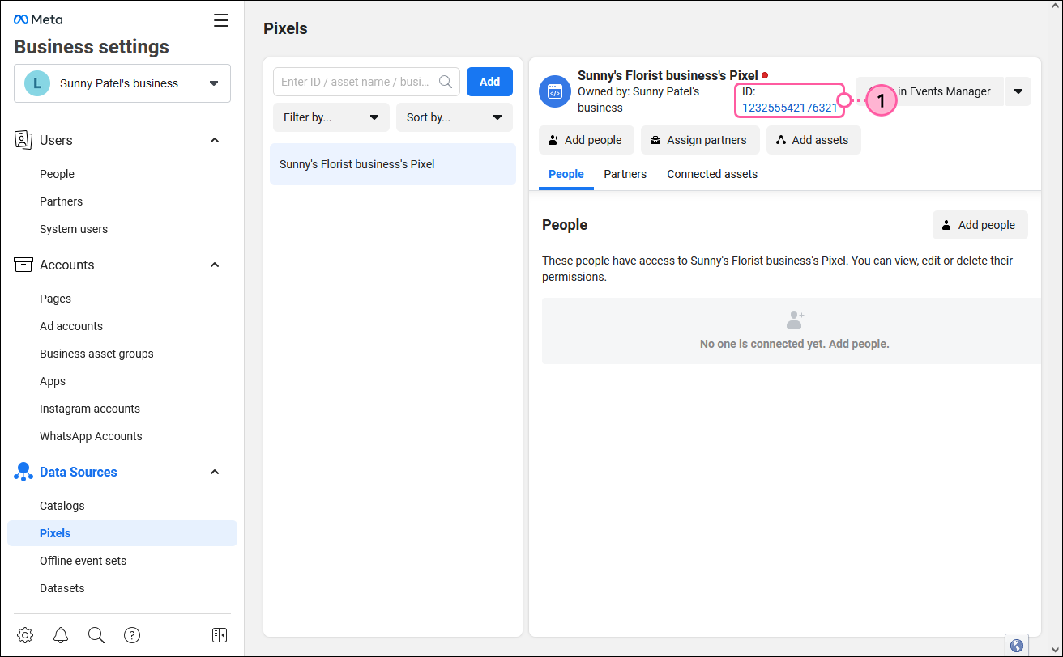The image size is (1063, 657).
Task: Click the 'L' business avatar
Action: pyautogui.click(x=37, y=83)
